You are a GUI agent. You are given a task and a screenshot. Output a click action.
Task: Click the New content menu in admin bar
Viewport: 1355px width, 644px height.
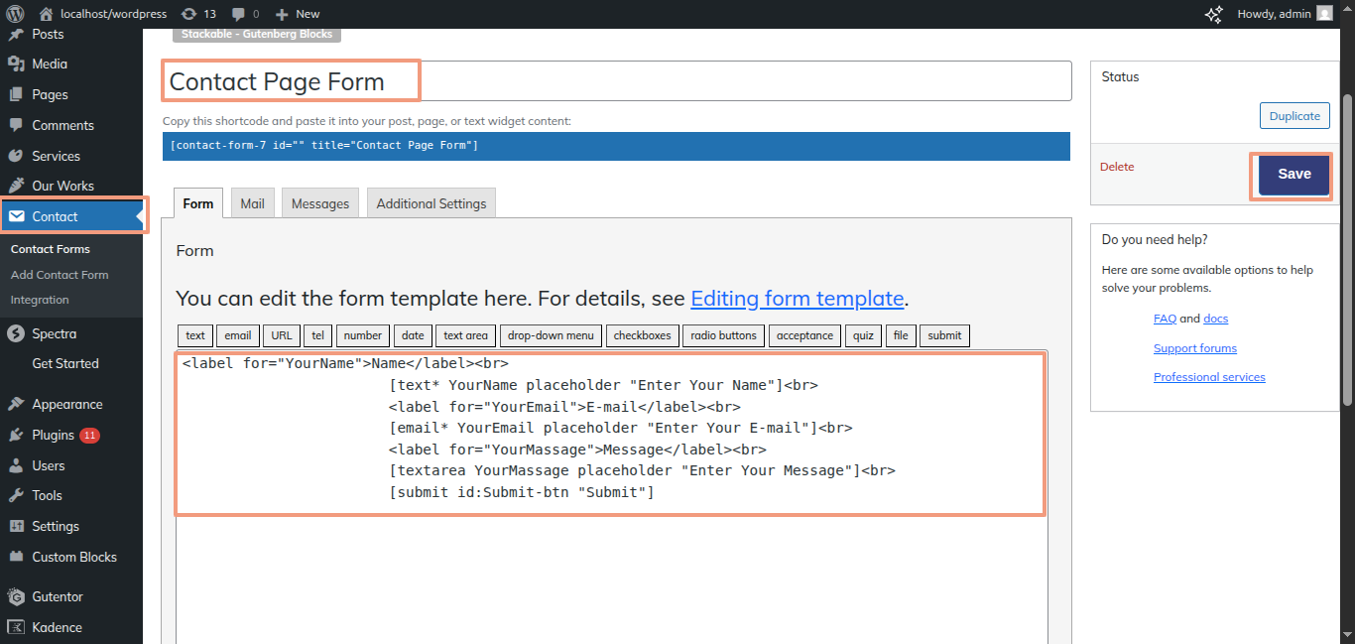click(x=298, y=14)
